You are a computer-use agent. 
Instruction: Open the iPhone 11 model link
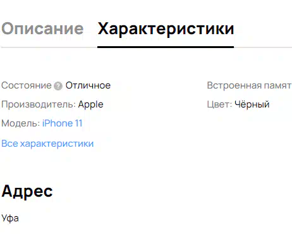(62, 123)
